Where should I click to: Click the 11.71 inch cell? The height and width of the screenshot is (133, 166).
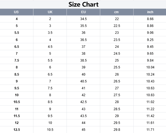(150, 129)
